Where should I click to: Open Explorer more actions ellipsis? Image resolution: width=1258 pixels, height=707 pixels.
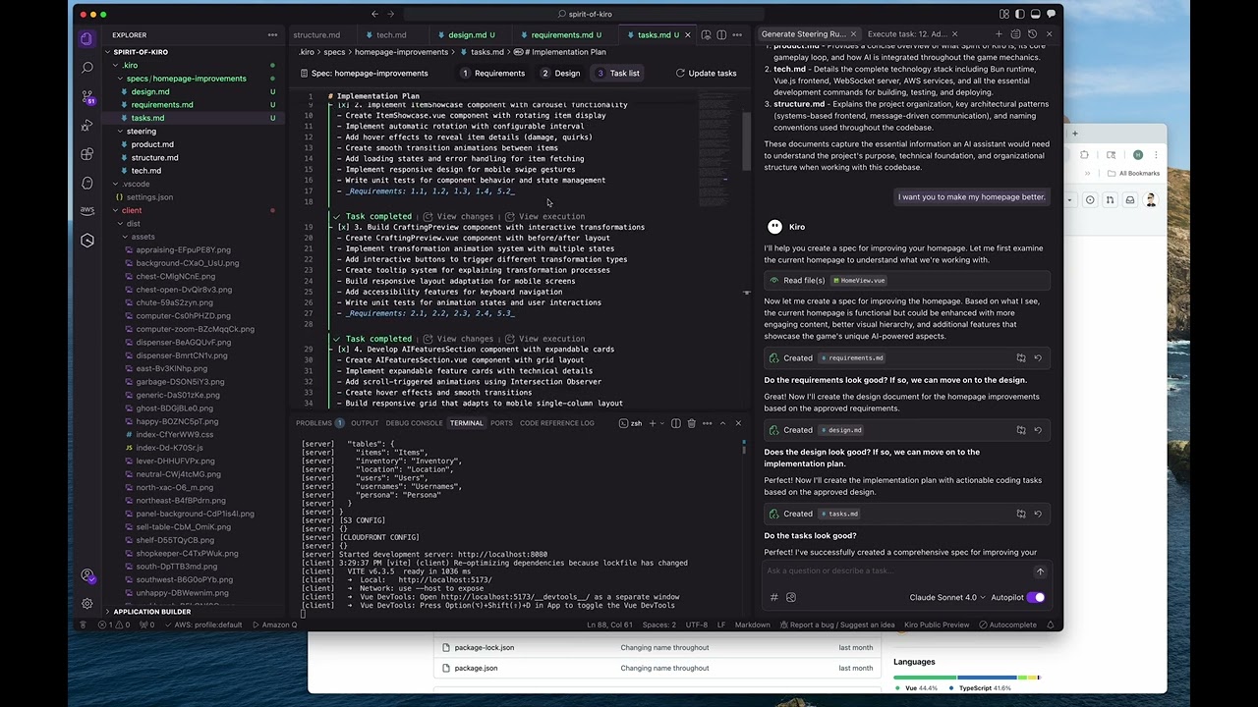click(x=272, y=34)
